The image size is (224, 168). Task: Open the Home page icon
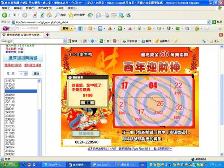(x=49, y=15)
